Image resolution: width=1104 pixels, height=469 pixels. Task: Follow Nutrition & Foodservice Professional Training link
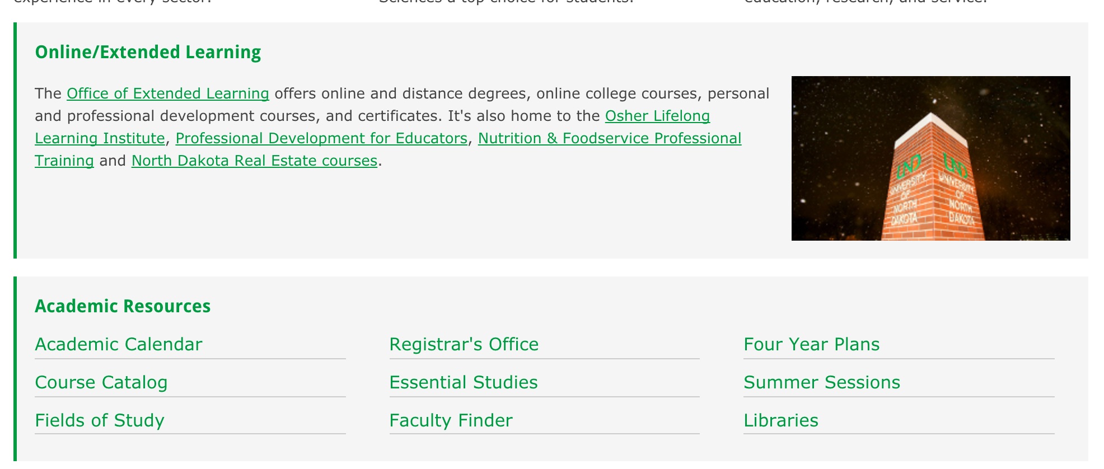click(x=609, y=138)
